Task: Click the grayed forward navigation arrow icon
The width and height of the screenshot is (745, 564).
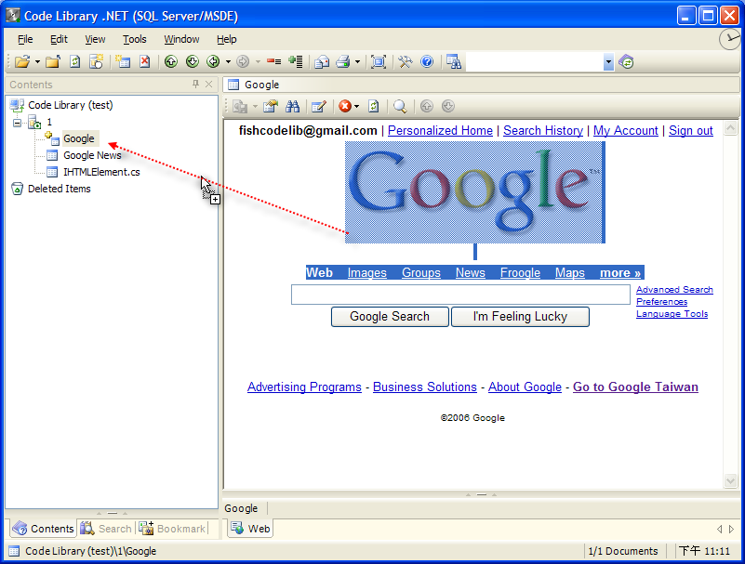Action: [243, 61]
